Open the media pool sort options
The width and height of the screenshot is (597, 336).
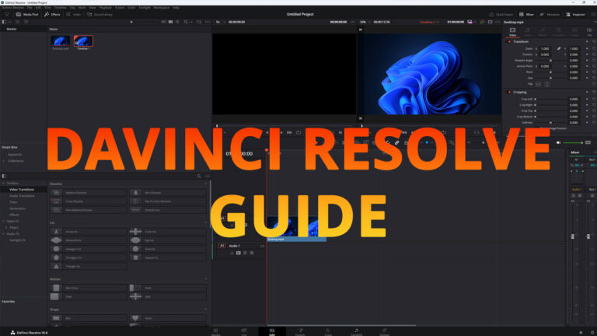point(199,22)
